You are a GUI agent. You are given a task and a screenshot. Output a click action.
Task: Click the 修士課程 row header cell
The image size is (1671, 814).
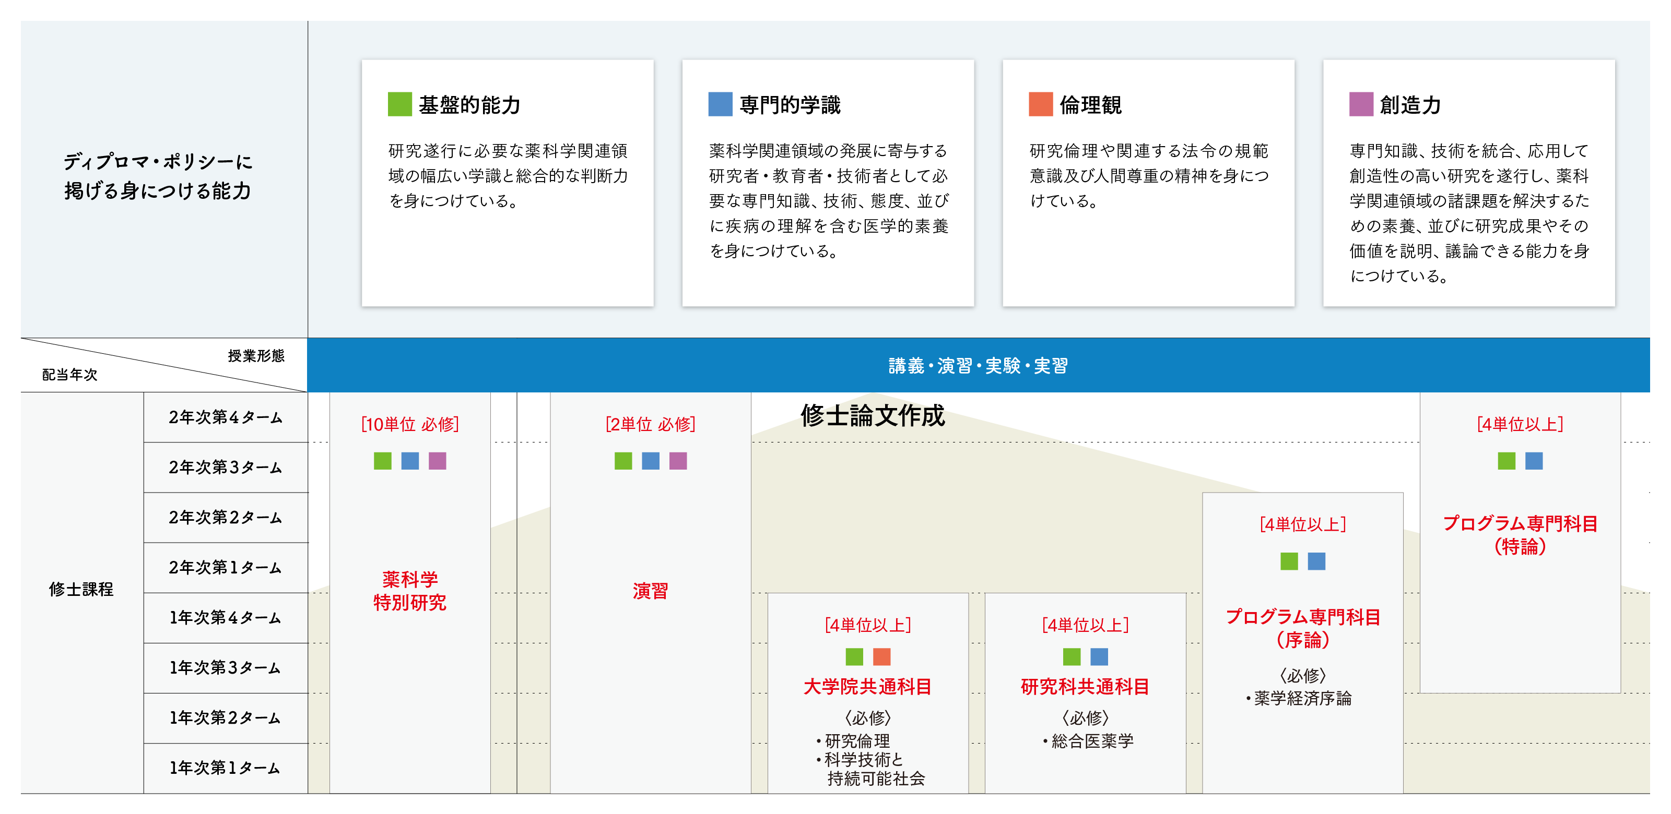[x=81, y=589]
